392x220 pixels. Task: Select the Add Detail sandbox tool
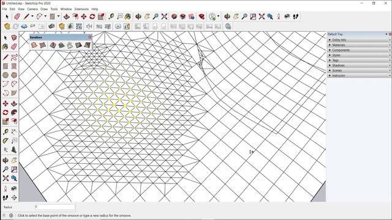click(78, 45)
